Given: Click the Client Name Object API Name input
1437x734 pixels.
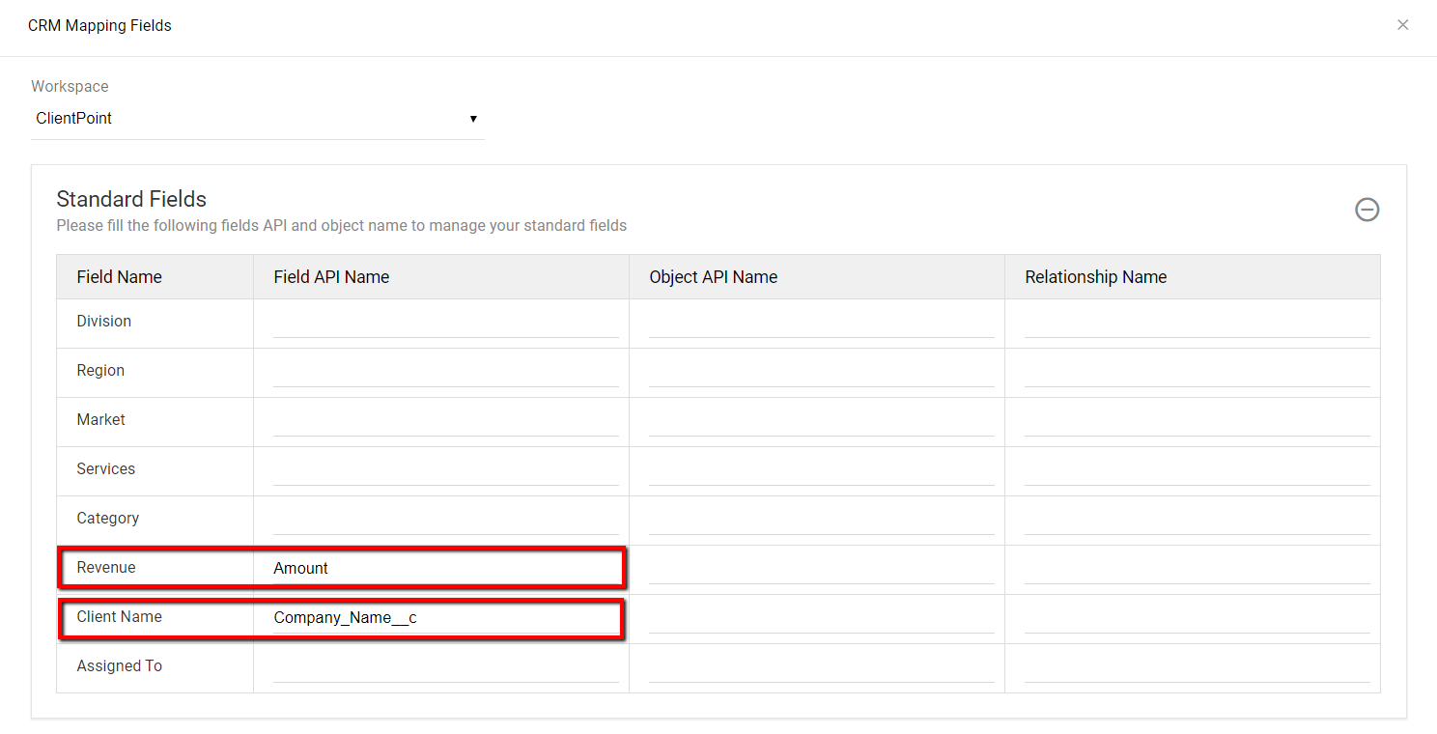Looking at the screenshot, I should pyautogui.click(x=821, y=617).
